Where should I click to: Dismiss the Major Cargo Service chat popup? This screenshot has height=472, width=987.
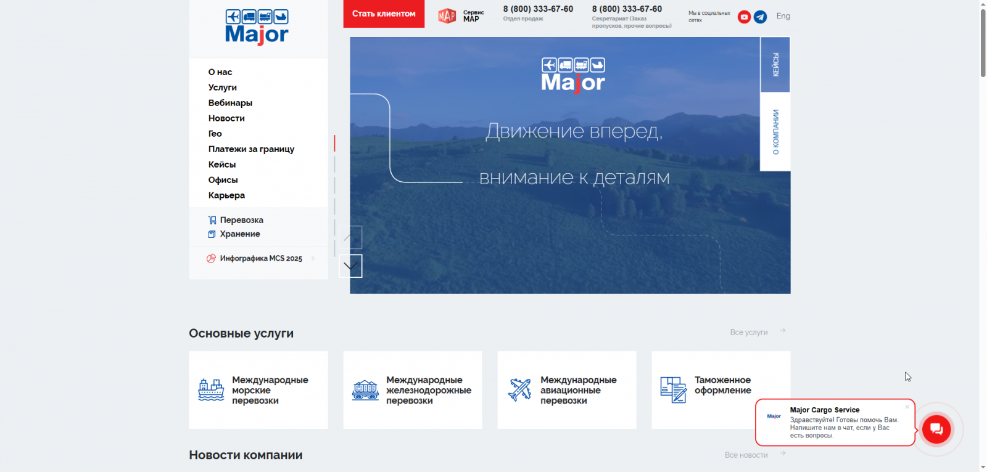tap(907, 407)
